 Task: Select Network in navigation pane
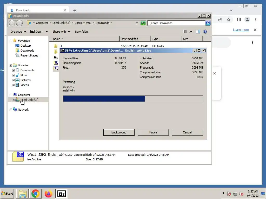click(23, 110)
